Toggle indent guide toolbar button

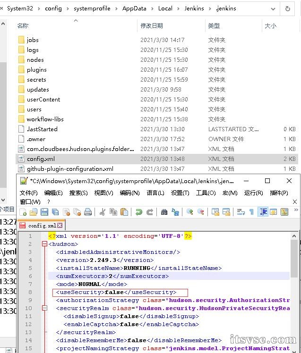pos(263,212)
